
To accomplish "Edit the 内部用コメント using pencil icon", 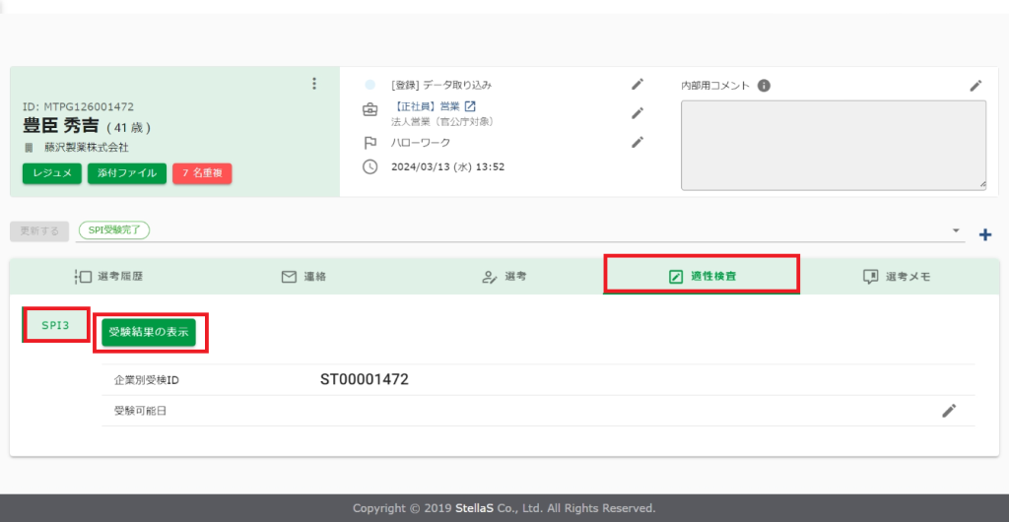I will click(975, 86).
